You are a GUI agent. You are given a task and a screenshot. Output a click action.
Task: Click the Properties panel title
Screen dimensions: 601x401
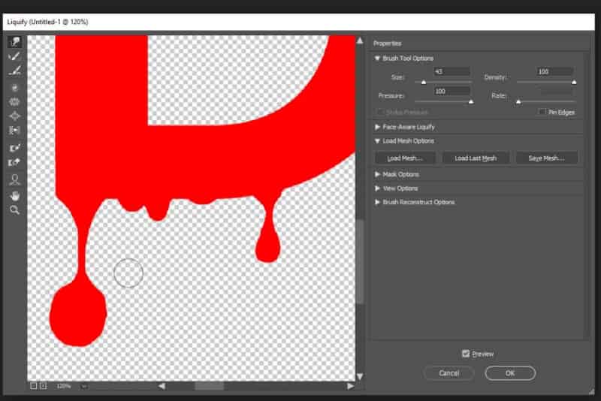pyautogui.click(x=388, y=44)
